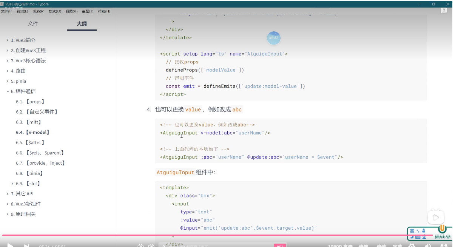Open outline heading 9. 原理相关
Screen dimensions: 455x247
(x=23, y=214)
